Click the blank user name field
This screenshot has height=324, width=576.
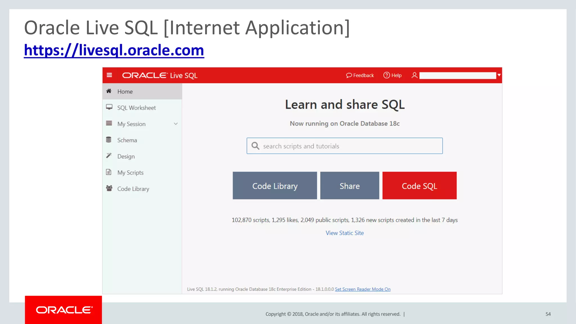(458, 75)
